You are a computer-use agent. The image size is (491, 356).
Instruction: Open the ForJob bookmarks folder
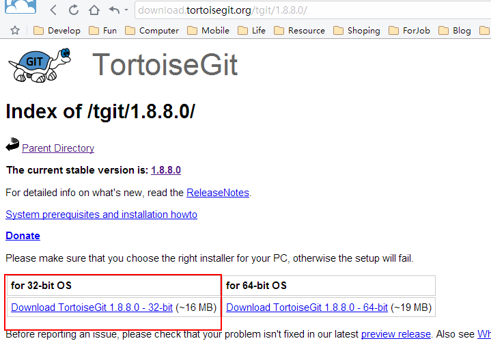(408, 30)
